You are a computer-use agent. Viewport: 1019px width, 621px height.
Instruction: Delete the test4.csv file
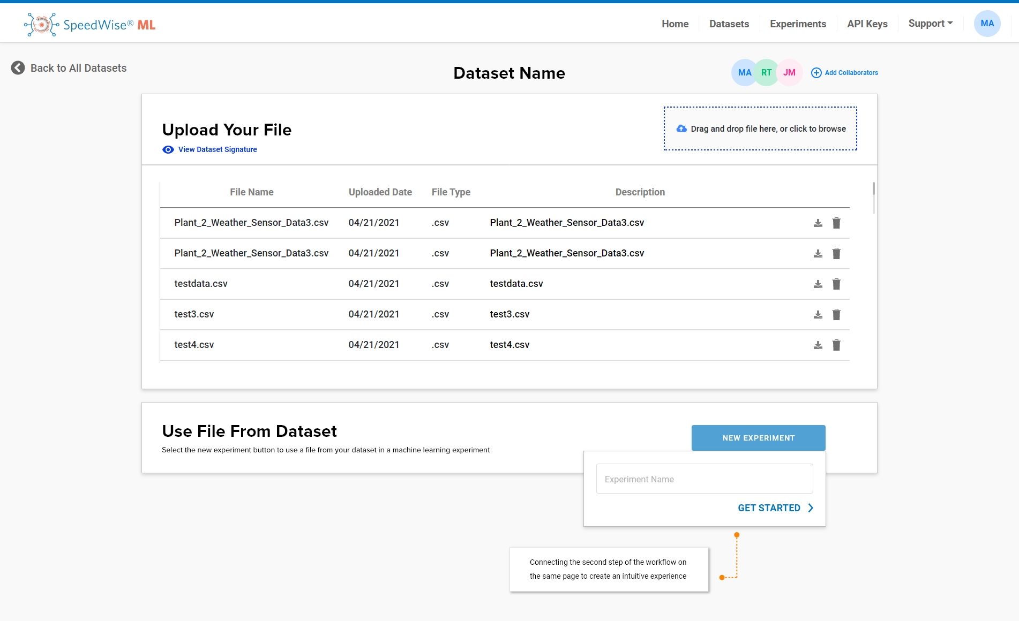(x=836, y=345)
